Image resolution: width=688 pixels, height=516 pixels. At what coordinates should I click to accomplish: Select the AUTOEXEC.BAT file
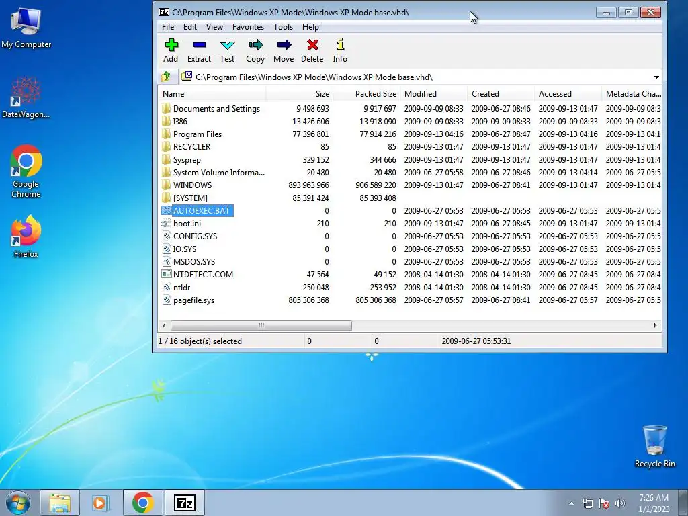pyautogui.click(x=197, y=210)
